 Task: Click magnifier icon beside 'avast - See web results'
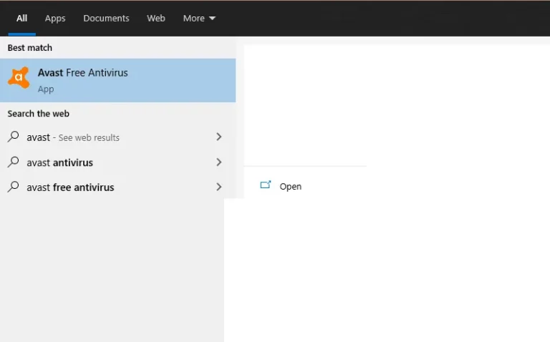[14, 137]
